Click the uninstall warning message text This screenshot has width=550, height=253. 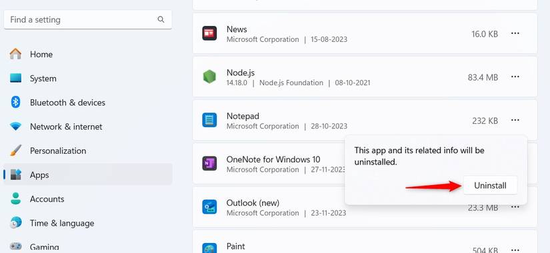pyautogui.click(x=419, y=156)
